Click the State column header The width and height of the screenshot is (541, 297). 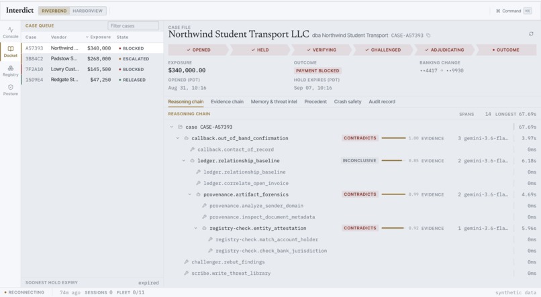122,37
